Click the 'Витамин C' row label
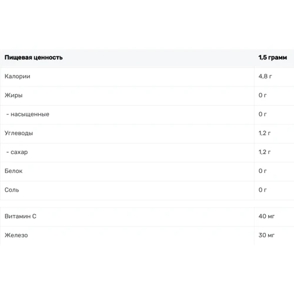 (x=21, y=216)
